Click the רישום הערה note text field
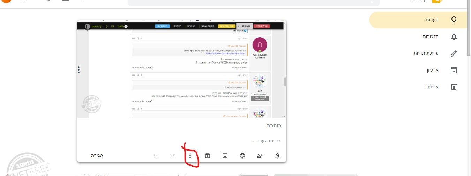The width and height of the screenshot is (471, 176). tap(181, 141)
